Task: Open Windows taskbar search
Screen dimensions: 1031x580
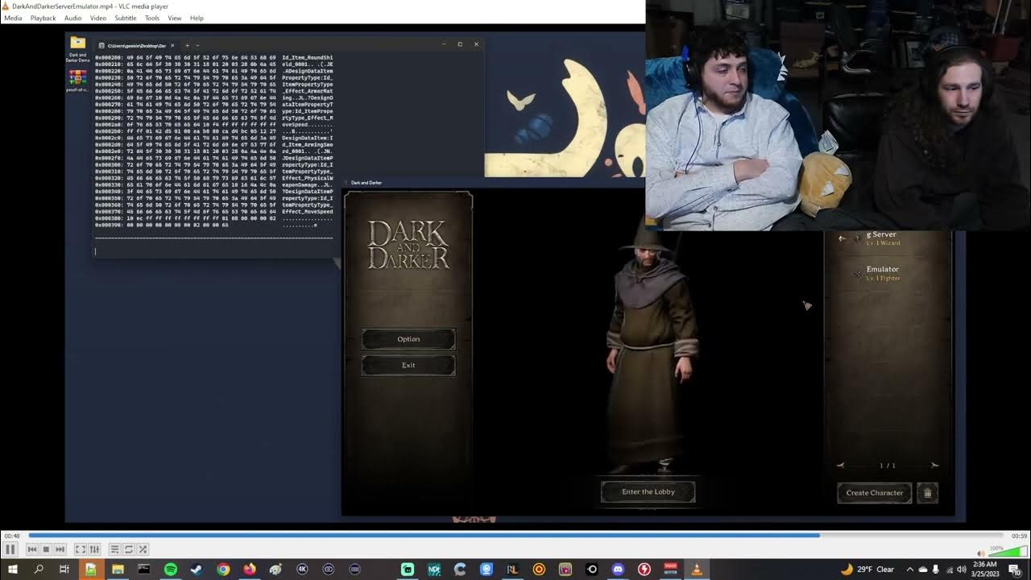Action: point(38,570)
